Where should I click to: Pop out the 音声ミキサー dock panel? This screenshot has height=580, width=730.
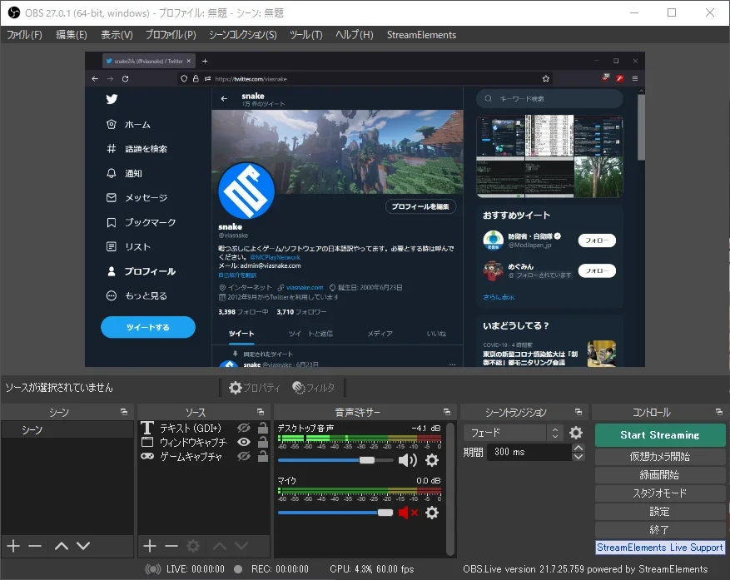pos(447,412)
